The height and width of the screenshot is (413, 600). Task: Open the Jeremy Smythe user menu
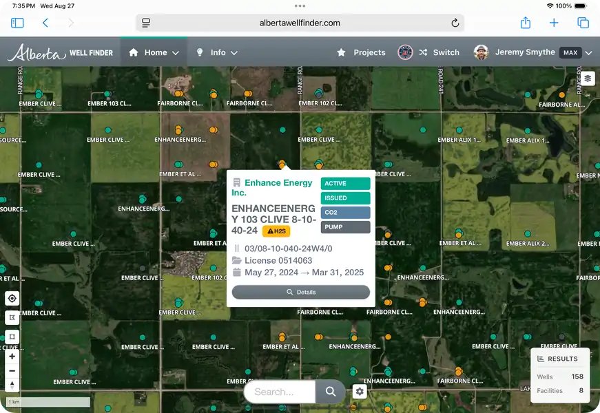[532, 52]
